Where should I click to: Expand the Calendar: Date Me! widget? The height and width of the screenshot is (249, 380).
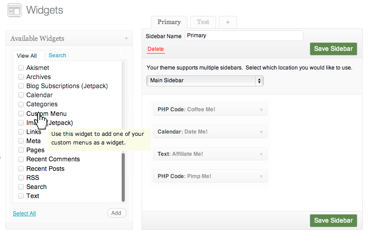[x=261, y=132]
